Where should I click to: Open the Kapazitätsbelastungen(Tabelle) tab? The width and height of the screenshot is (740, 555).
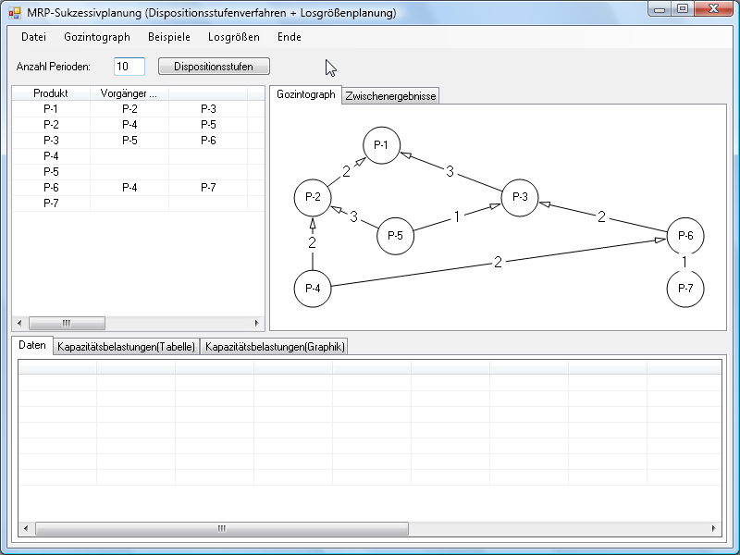click(126, 347)
